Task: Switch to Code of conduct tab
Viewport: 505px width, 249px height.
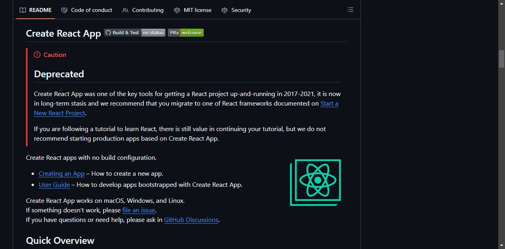Action: pyautogui.click(x=87, y=10)
